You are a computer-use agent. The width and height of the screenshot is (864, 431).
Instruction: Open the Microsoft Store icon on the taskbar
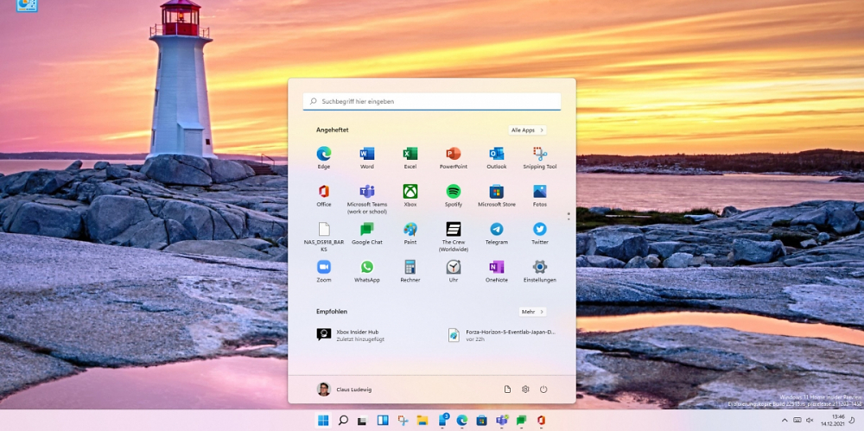pyautogui.click(x=481, y=421)
